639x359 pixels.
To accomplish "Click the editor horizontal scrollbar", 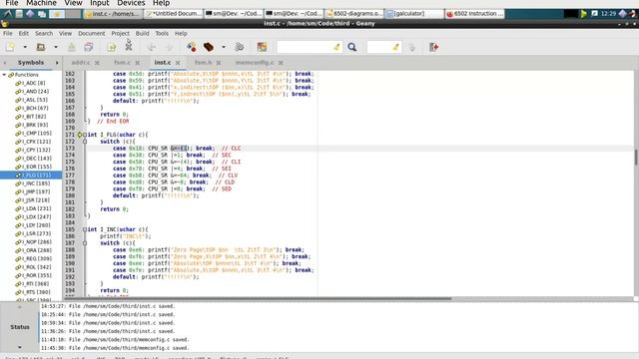I will [257, 299].
